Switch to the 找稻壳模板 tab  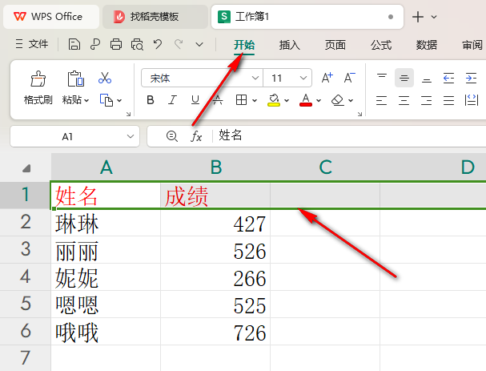(155, 17)
